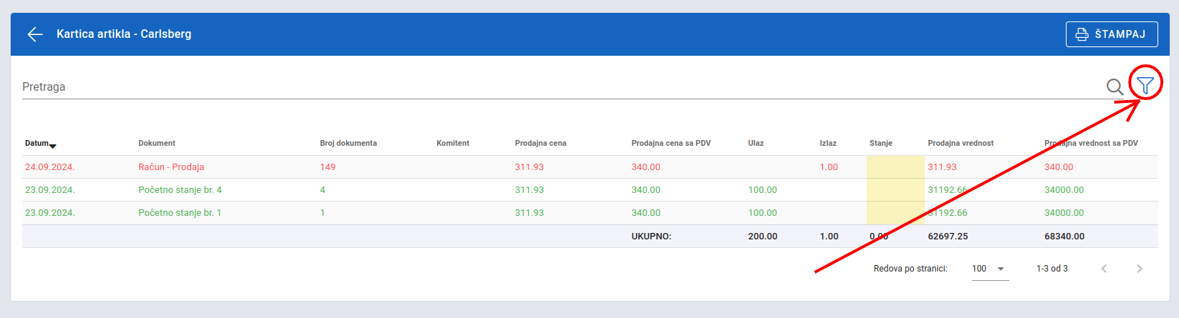Click the Ulaz column header
This screenshot has width=1179, height=318.
point(756,143)
